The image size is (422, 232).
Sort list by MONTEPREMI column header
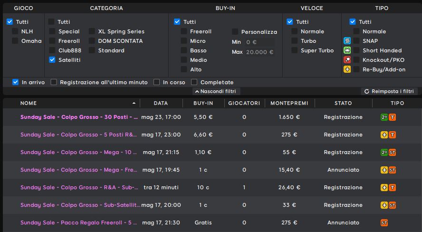(289, 103)
